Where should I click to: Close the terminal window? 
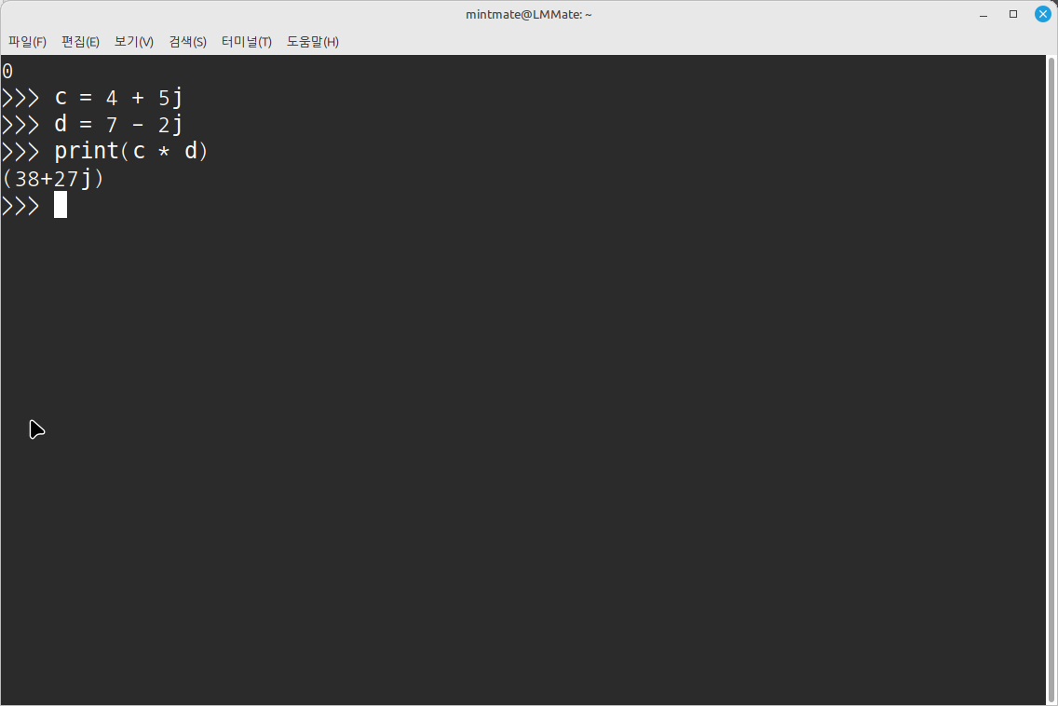pos(1042,14)
